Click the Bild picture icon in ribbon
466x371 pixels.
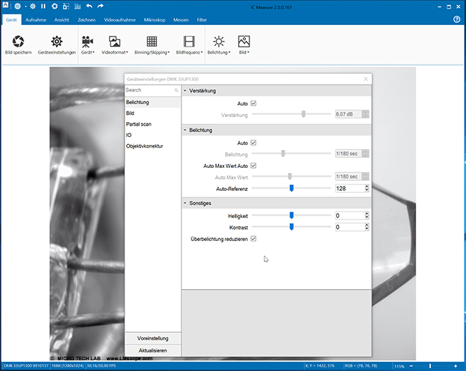244,41
